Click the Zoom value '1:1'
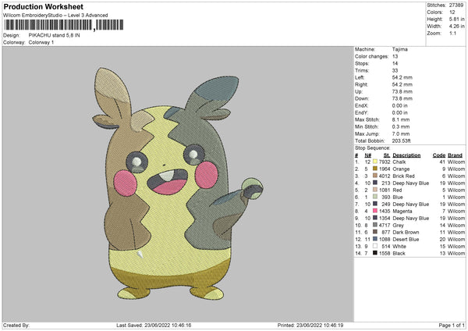Image resolution: width=468 pixels, height=331 pixels. coord(452,33)
